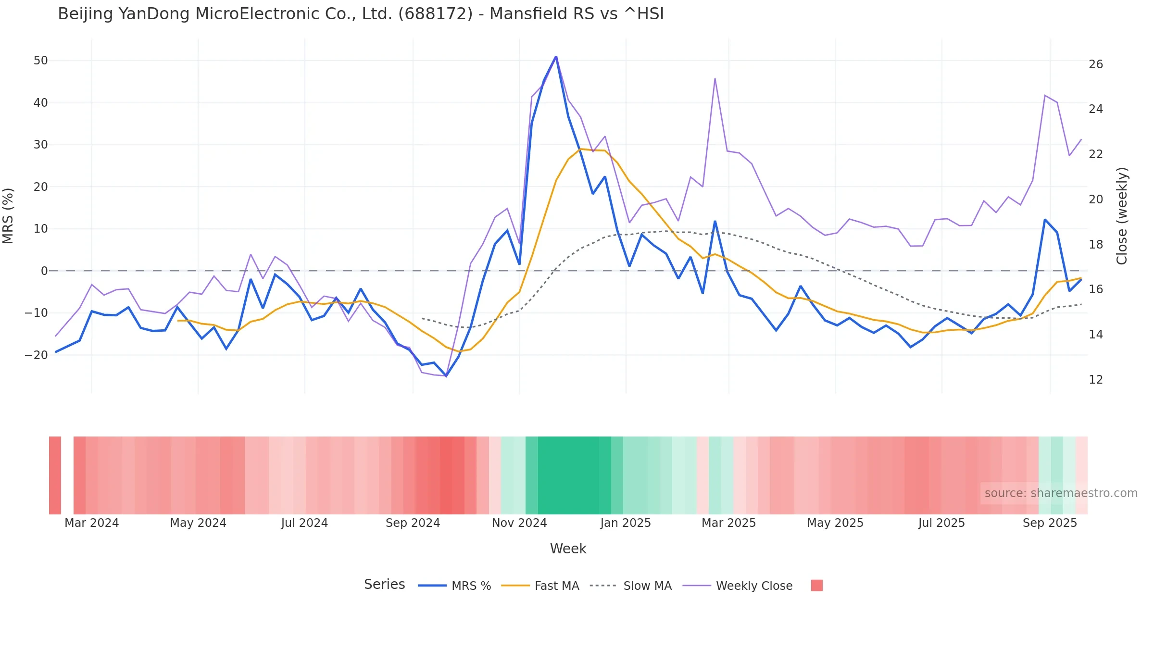Click the '26' close axis tick
Screen dimensions: 1154x649
tap(1096, 64)
